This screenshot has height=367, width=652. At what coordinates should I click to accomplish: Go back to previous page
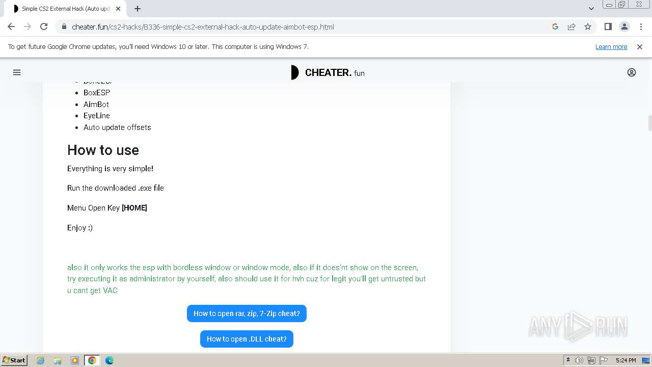click(11, 27)
